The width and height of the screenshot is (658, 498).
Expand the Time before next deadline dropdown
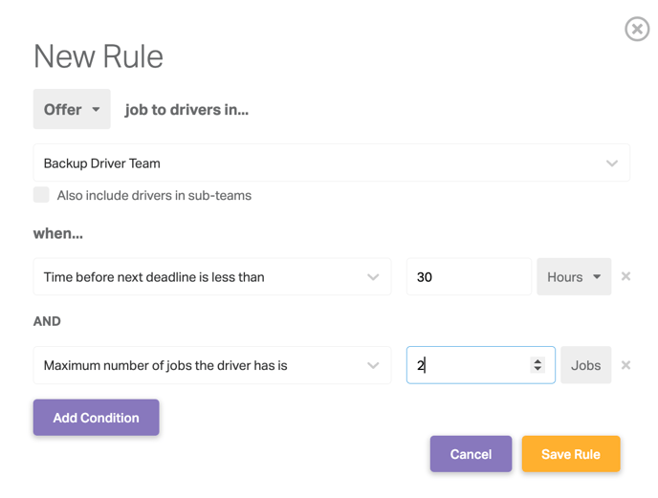(212, 276)
